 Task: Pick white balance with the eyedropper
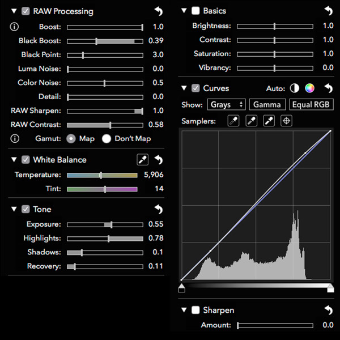click(143, 160)
